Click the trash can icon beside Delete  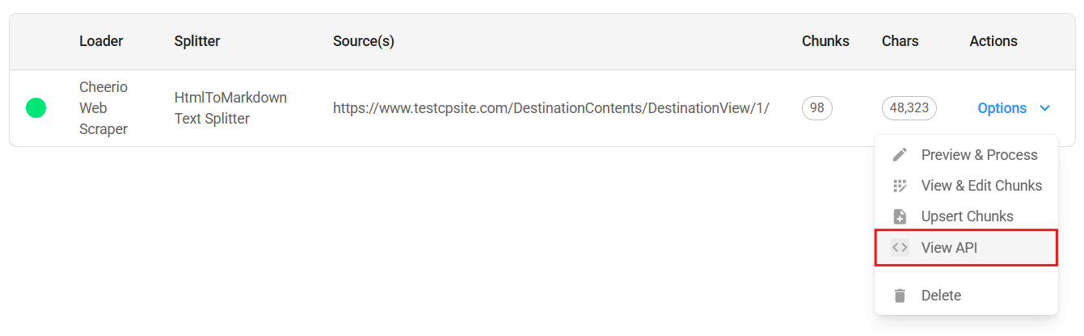(x=900, y=296)
